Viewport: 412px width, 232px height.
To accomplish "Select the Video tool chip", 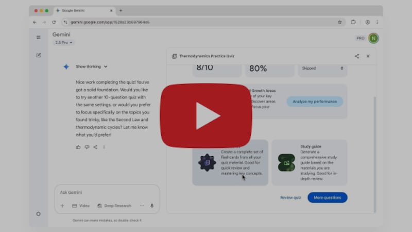I will (81, 206).
